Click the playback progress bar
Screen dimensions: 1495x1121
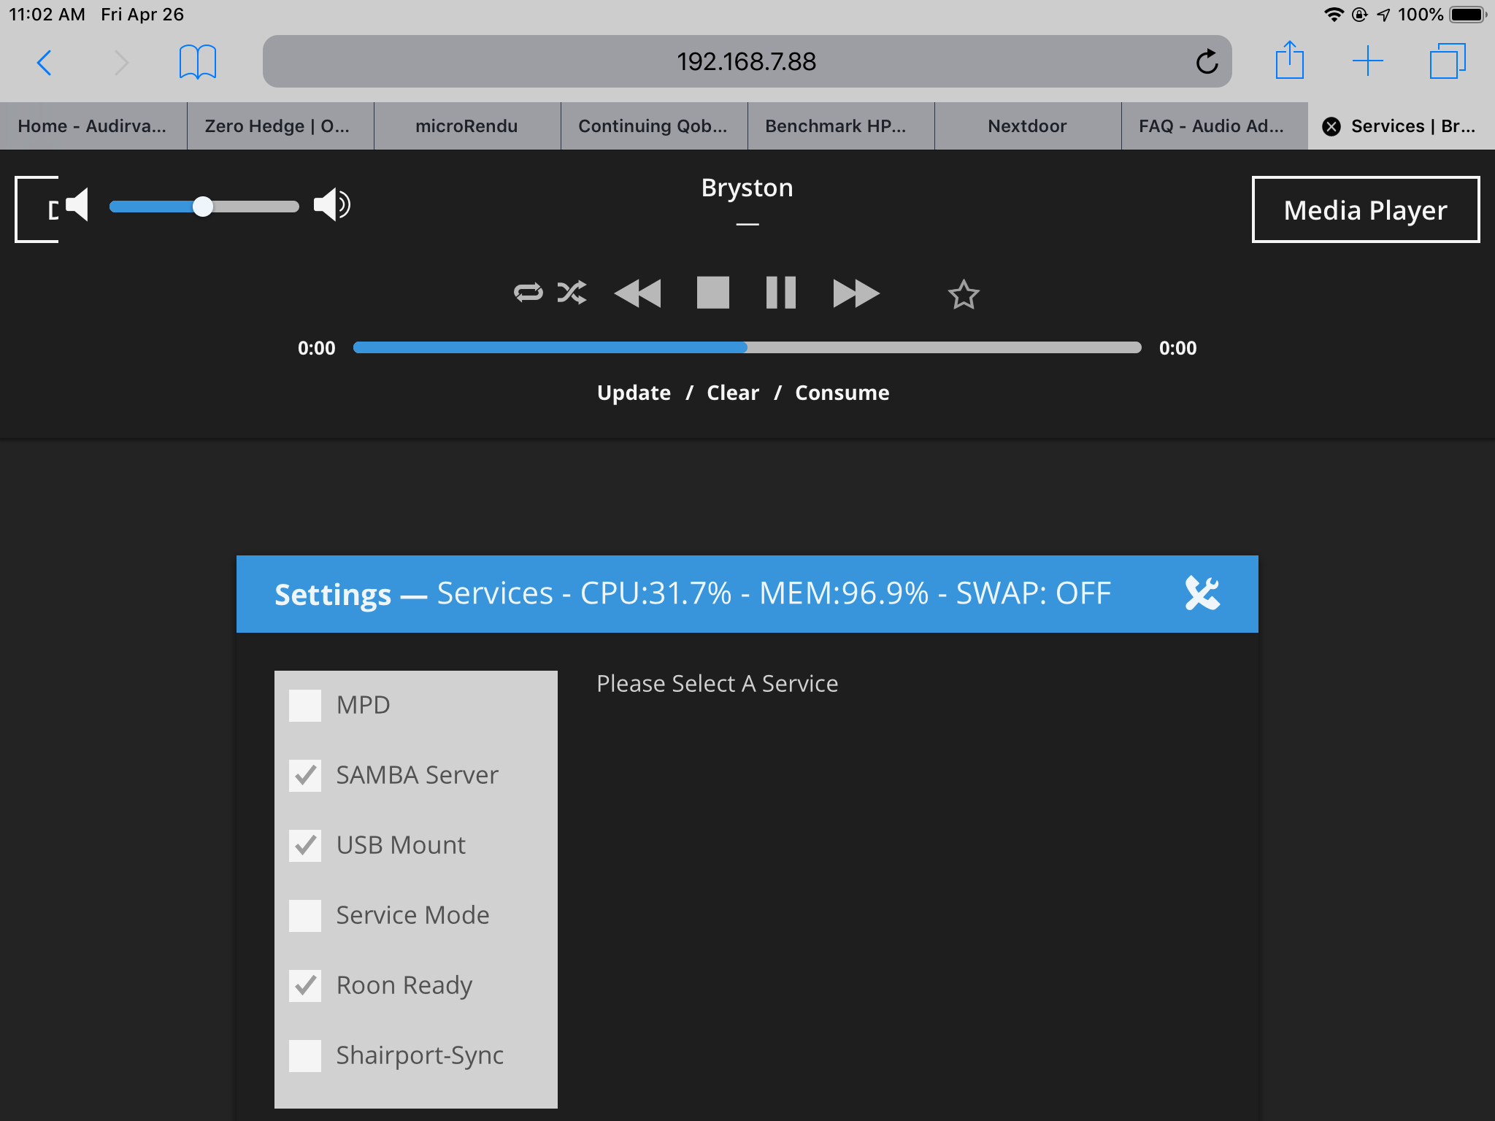point(747,347)
